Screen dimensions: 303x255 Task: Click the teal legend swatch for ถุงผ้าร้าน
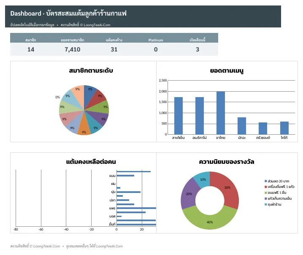(x=266, y=204)
